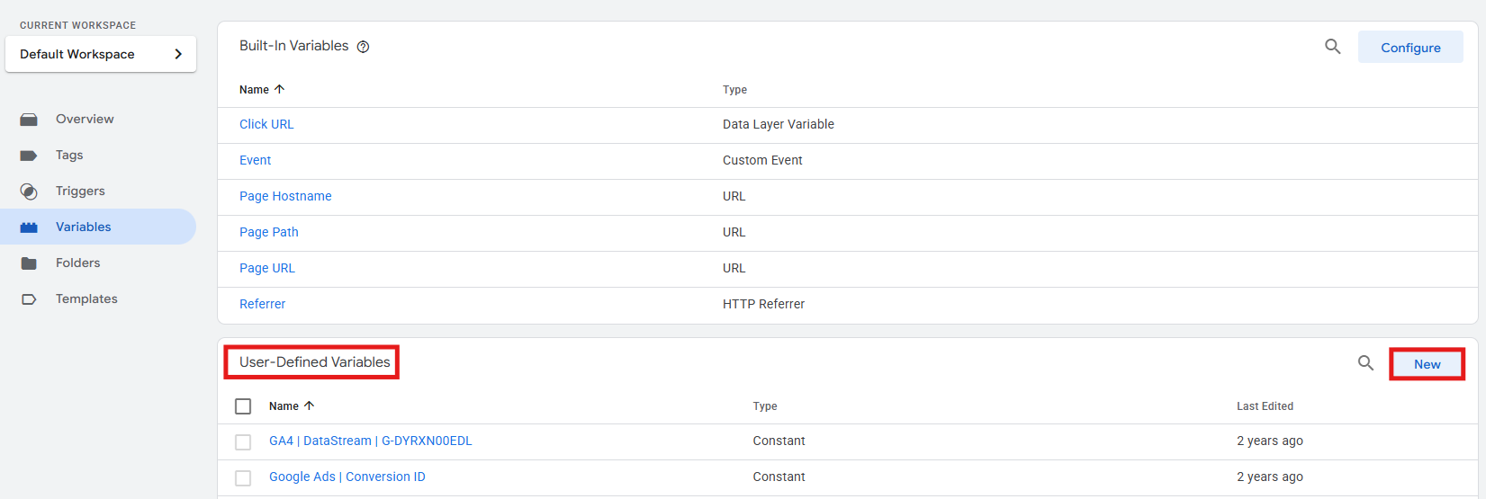Viewport: 1486px width, 499px height.
Task: Click the User-Defined Variables heading
Action: point(315,362)
